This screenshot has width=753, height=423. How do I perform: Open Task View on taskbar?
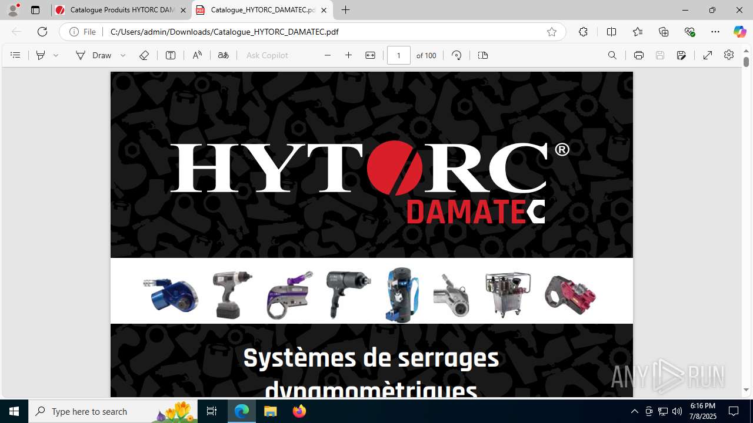[x=212, y=411]
